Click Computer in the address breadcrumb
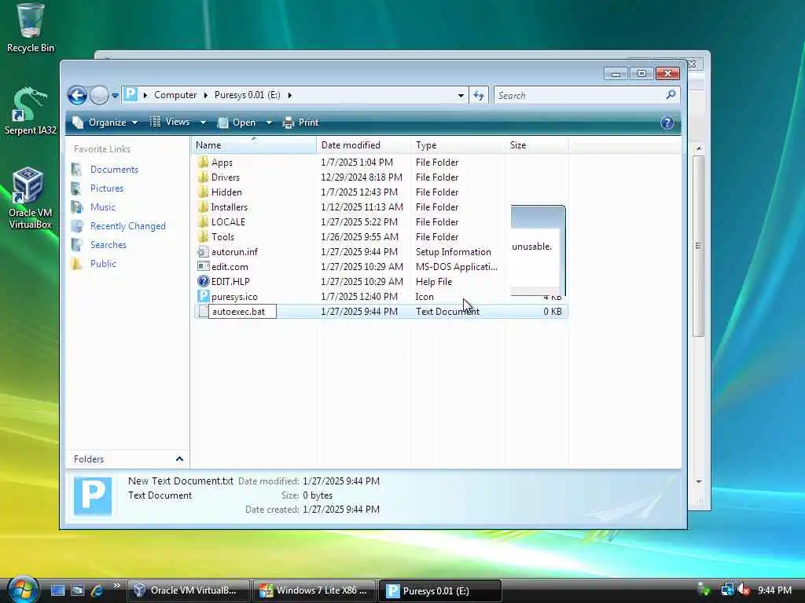805x603 pixels. point(175,95)
